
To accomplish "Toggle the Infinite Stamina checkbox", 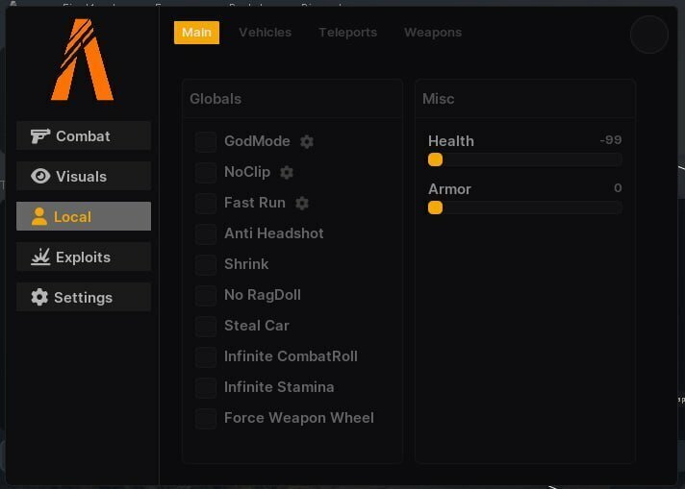I will tap(205, 387).
